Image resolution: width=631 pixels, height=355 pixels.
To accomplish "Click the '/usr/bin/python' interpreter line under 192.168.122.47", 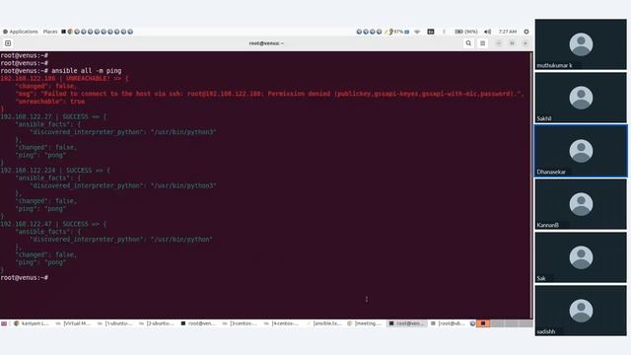I will [x=121, y=239].
